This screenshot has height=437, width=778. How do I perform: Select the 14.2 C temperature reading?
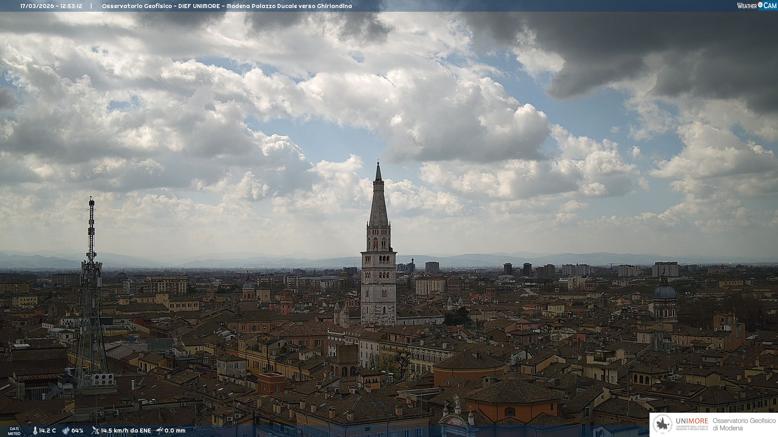click(47, 431)
